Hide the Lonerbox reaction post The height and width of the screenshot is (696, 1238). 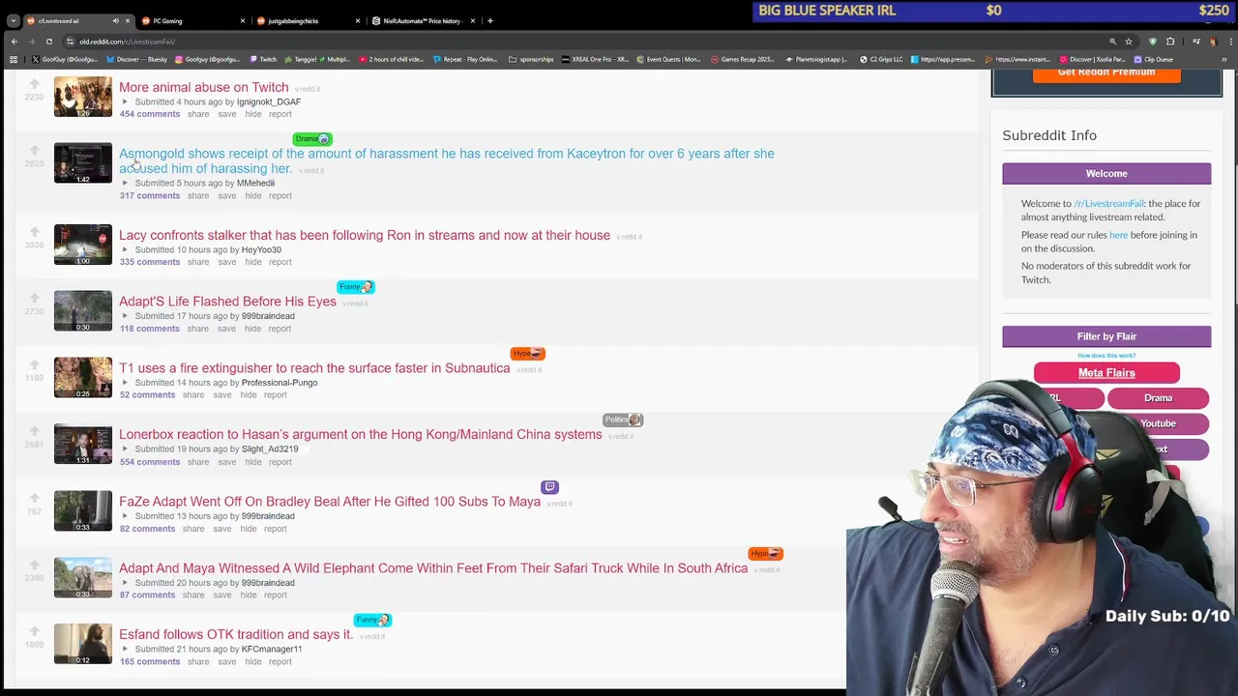252,462
